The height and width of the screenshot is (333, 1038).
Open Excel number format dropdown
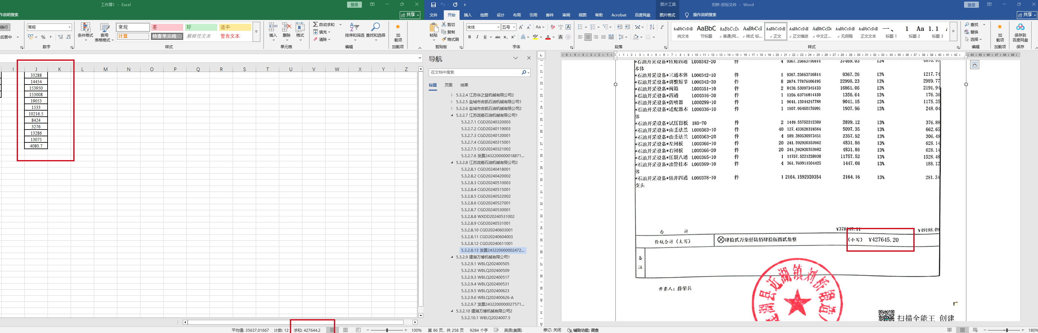pyautogui.click(x=69, y=27)
